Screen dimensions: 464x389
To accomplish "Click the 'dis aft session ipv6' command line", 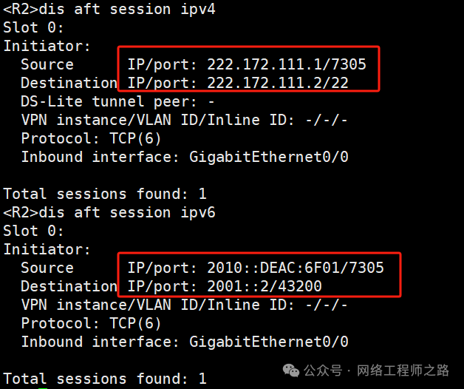I will point(109,212).
